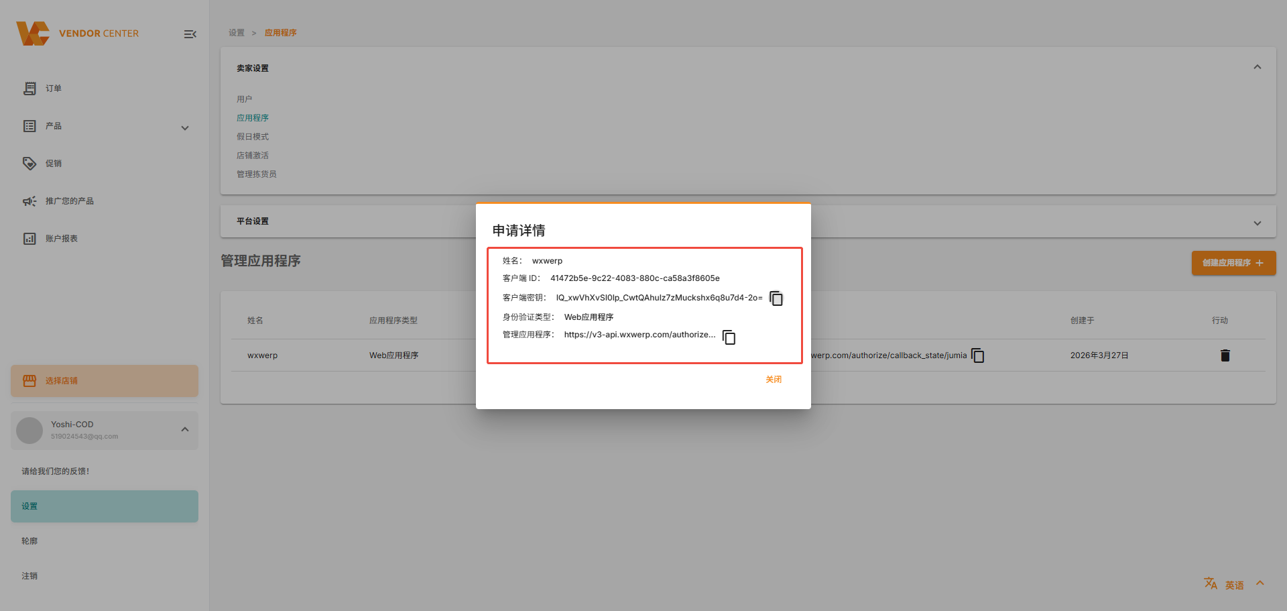Collapse the sidebar using the menu icon
This screenshot has height=611, width=1287.
click(x=190, y=34)
